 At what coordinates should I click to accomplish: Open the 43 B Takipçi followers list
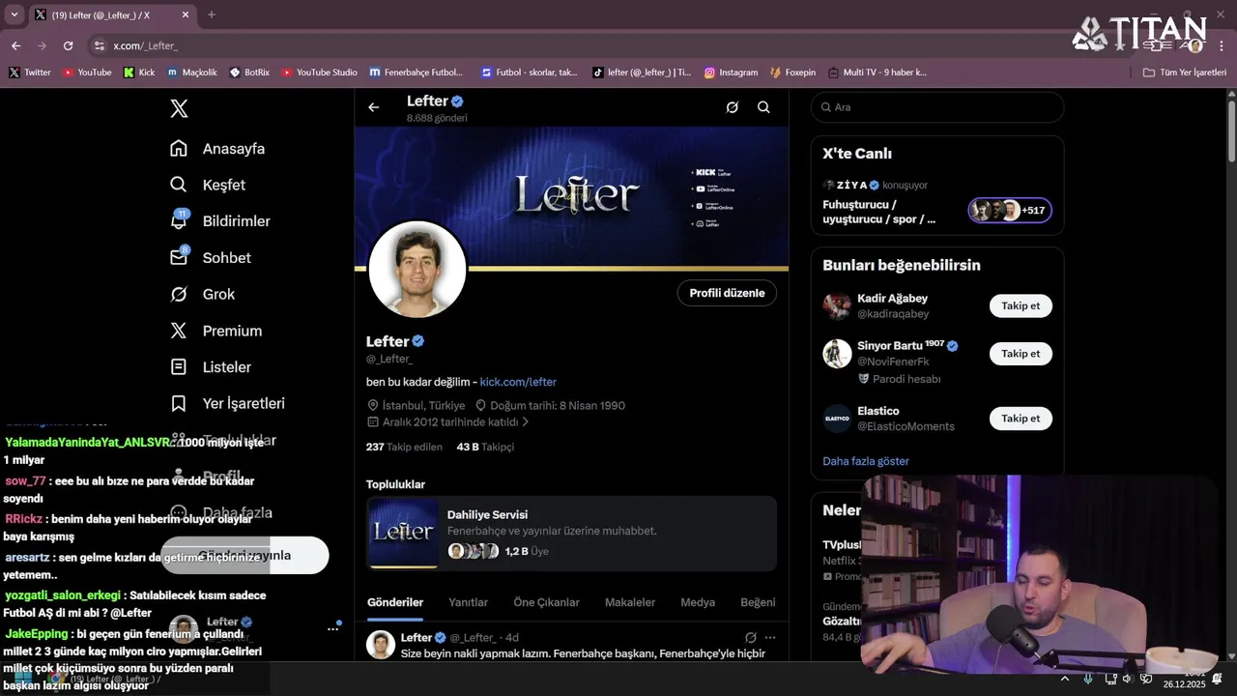pos(485,447)
